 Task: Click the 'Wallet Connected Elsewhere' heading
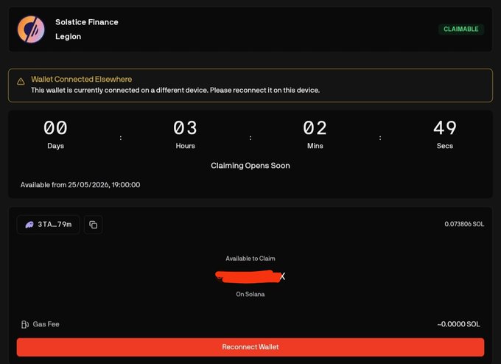coord(82,80)
